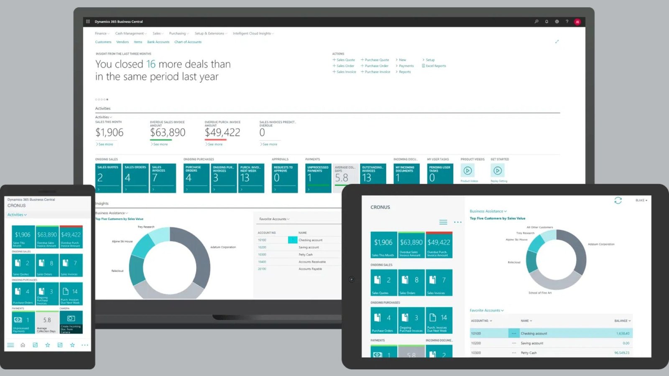Image resolution: width=669 pixels, height=376 pixels.
Task: Click the highlighted 16 in the laptop headline
Action: [x=151, y=64]
